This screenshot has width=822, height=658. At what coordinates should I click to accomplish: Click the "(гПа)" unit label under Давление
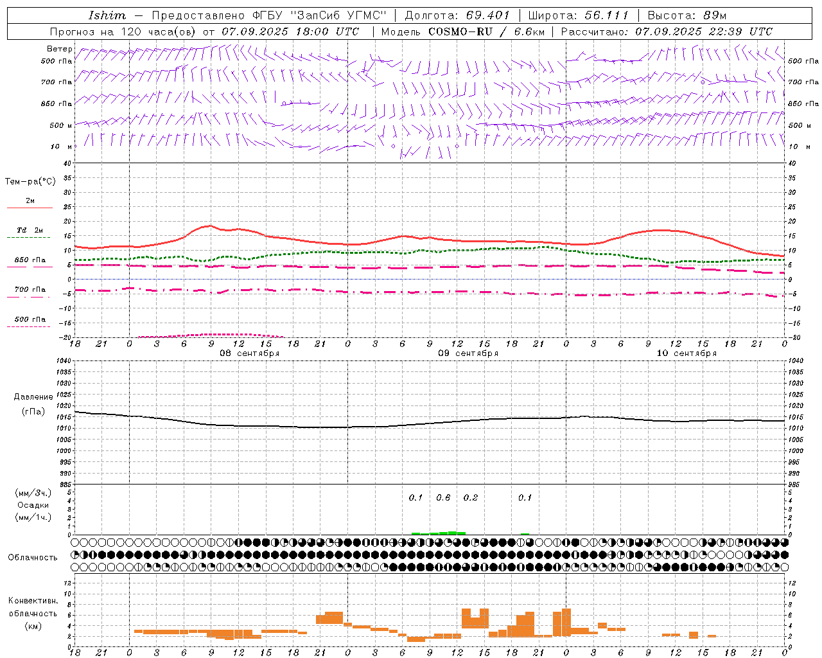click(33, 412)
